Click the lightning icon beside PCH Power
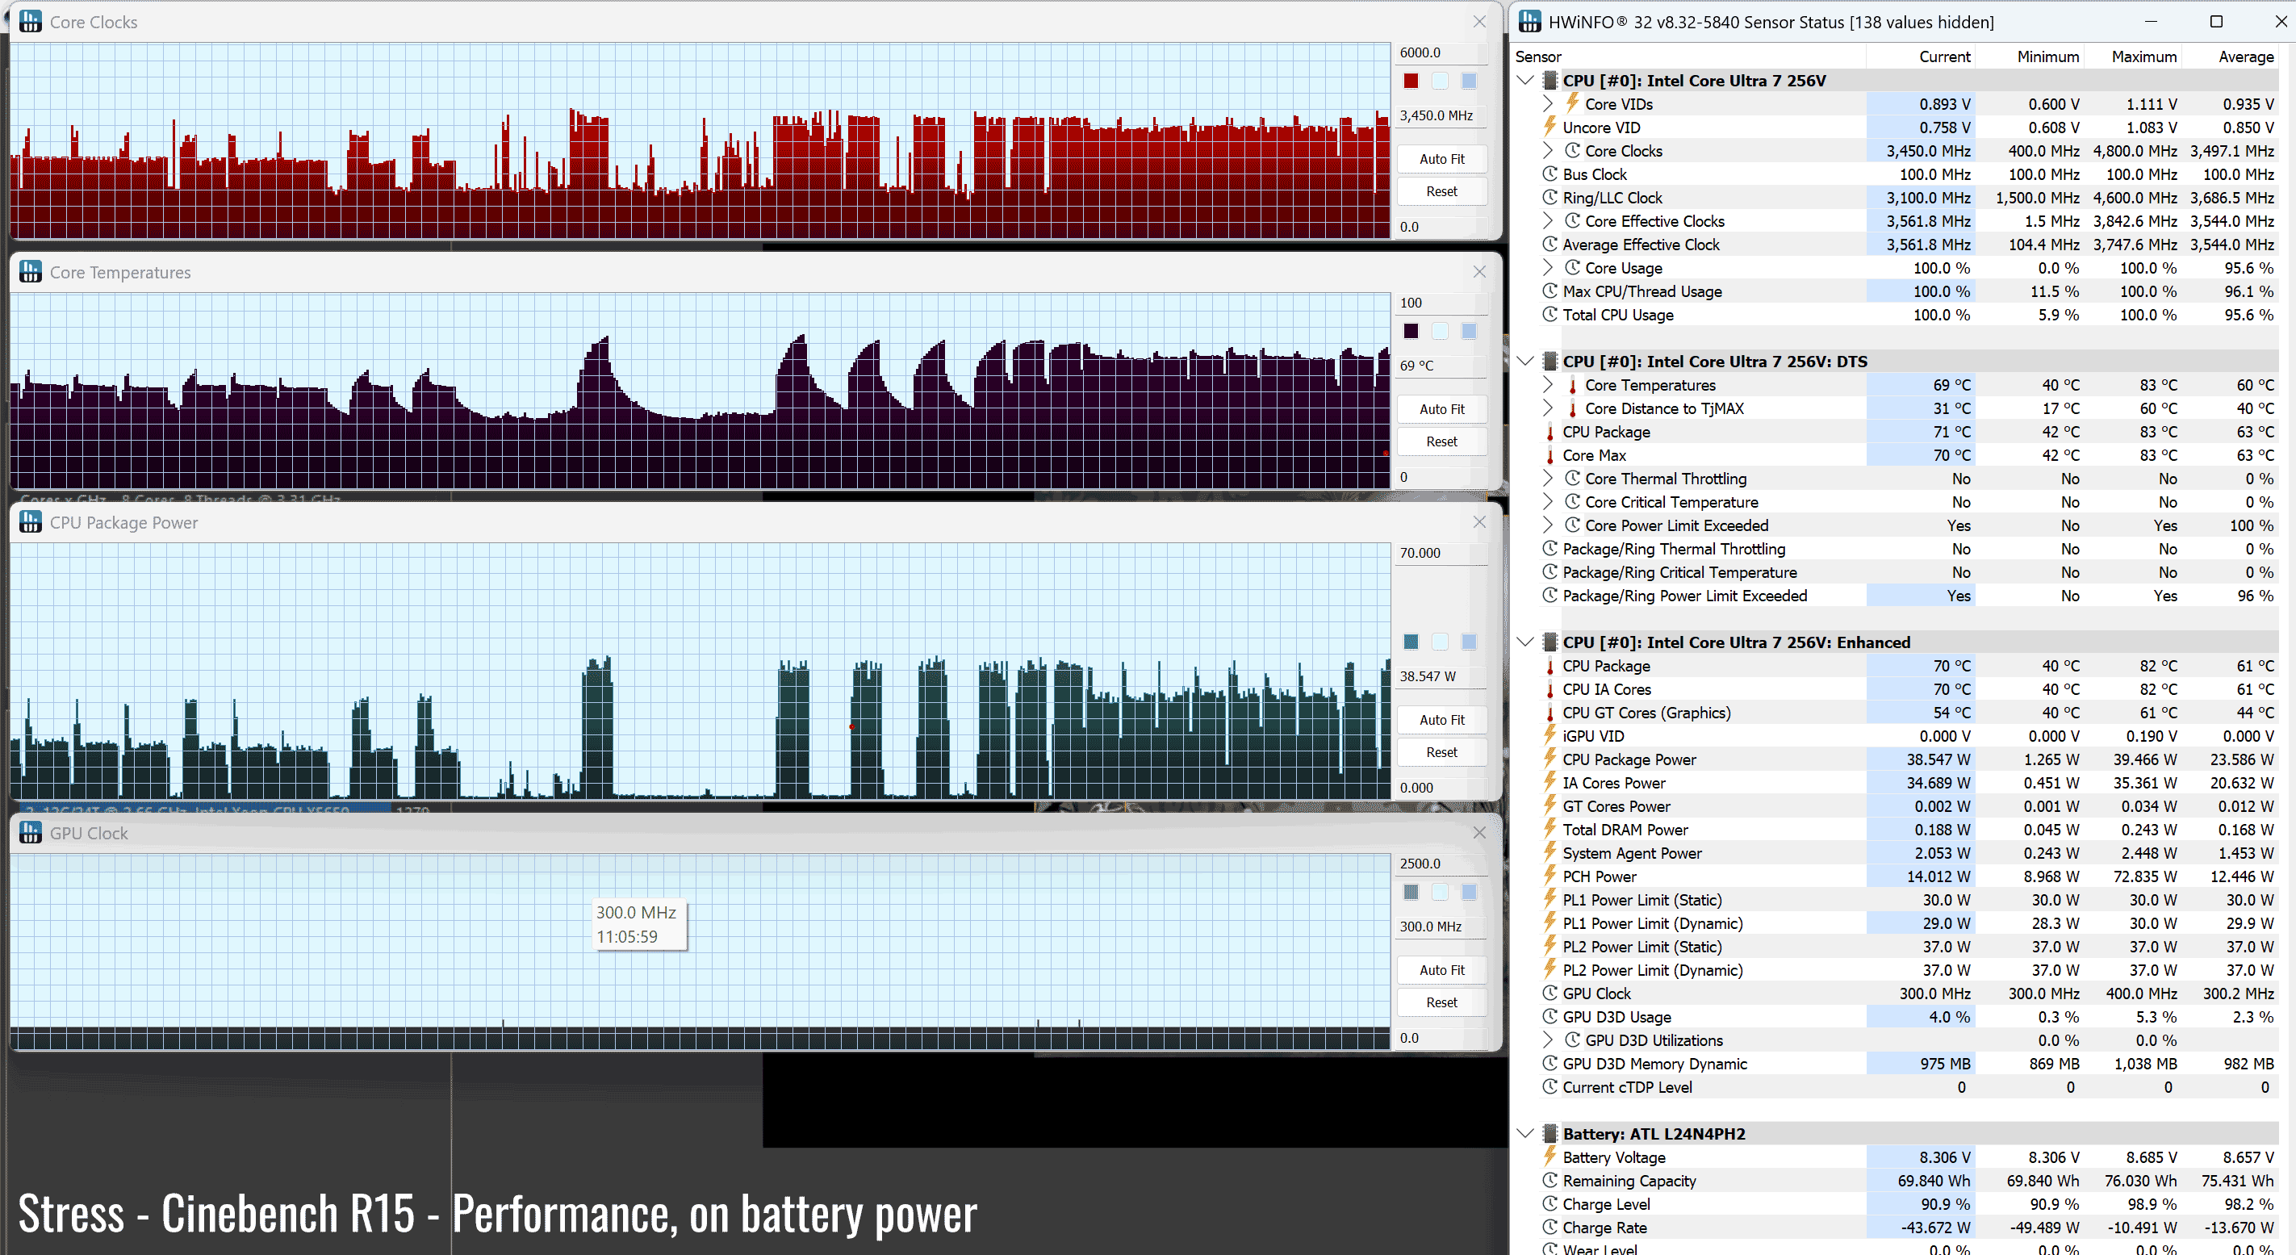This screenshot has width=2296, height=1255. 1550,876
